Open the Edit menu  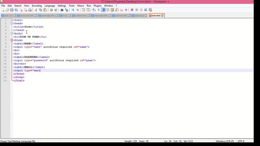[10, 6]
